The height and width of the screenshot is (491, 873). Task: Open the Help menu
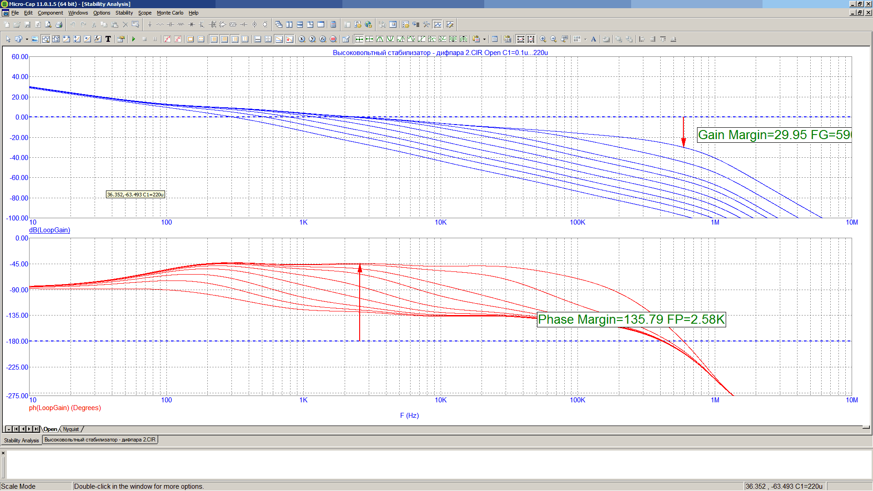(193, 13)
